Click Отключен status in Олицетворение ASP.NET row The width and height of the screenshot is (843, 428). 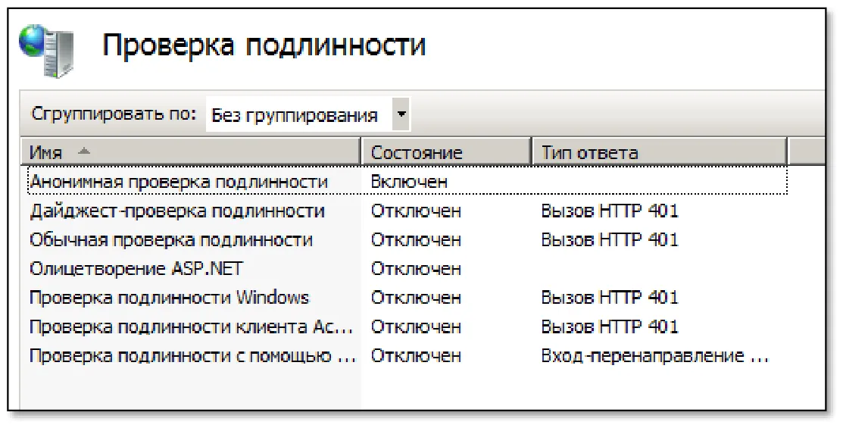pyautogui.click(x=416, y=269)
